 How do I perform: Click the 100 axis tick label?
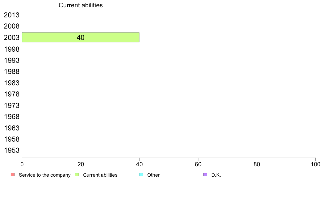click(x=315, y=164)
